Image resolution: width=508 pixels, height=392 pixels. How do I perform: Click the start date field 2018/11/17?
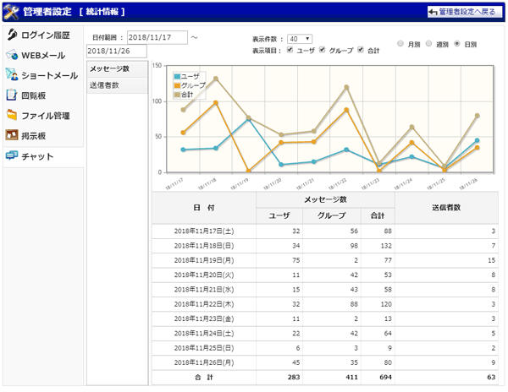157,37
